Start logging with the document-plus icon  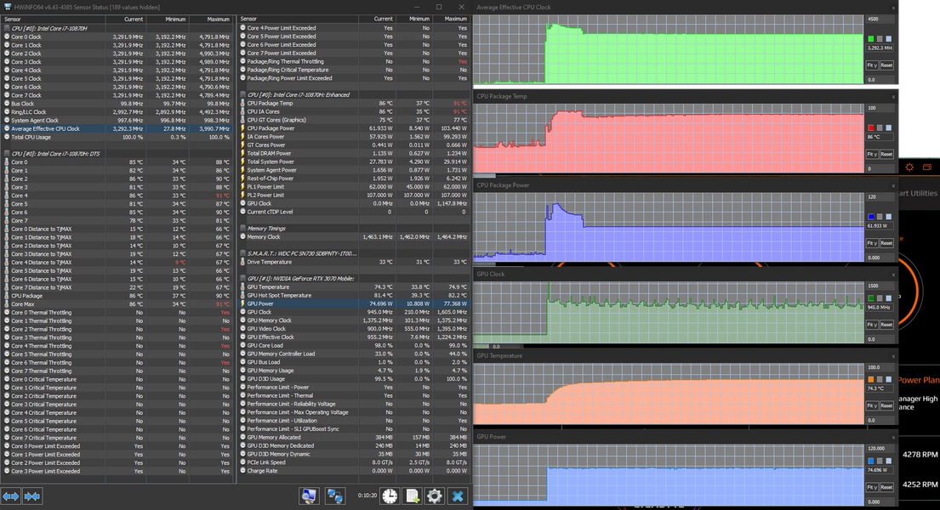[413, 496]
